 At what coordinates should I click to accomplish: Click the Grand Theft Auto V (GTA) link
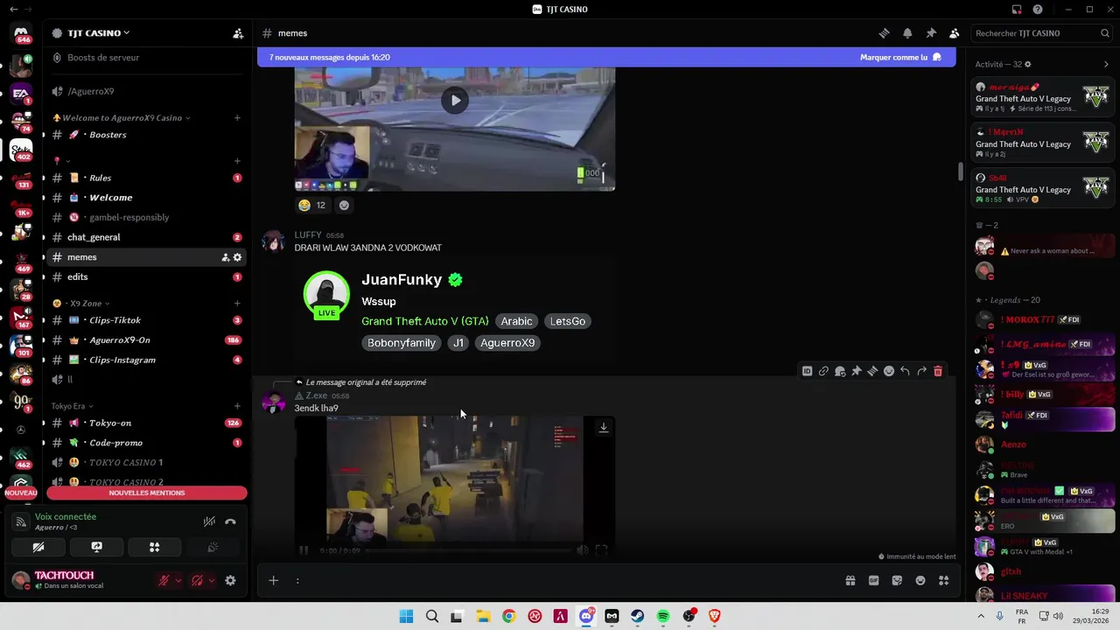click(x=425, y=321)
